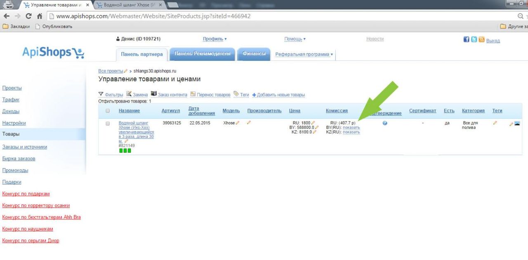528x260 pixels.
Task: Open the RSS feed icon
Action: (x=481, y=39)
